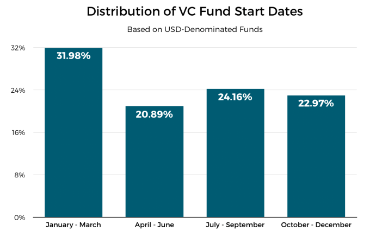The width and height of the screenshot is (370, 237).
Task: Click the 'October - December' axis label
Action: pos(316,225)
